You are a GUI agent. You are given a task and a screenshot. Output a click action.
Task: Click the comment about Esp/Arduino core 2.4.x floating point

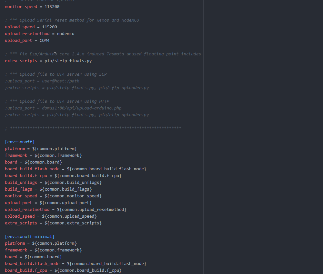(x=103, y=54)
